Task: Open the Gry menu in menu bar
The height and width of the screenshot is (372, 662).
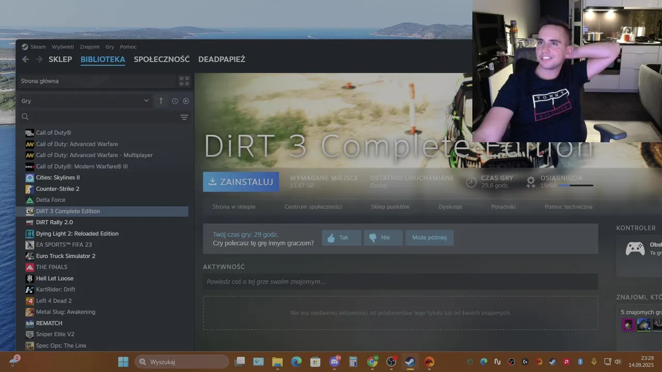Action: click(x=110, y=47)
